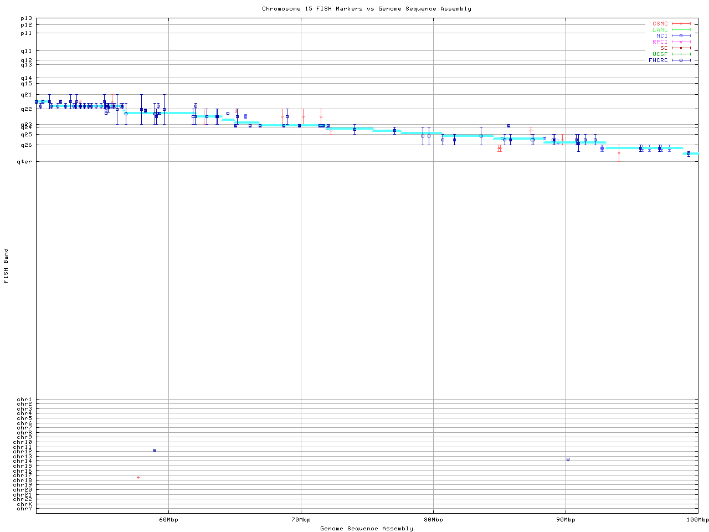The width and height of the screenshot is (709, 532).
Task: Click the FISH Band y-axis title
Action: [x=7, y=265]
